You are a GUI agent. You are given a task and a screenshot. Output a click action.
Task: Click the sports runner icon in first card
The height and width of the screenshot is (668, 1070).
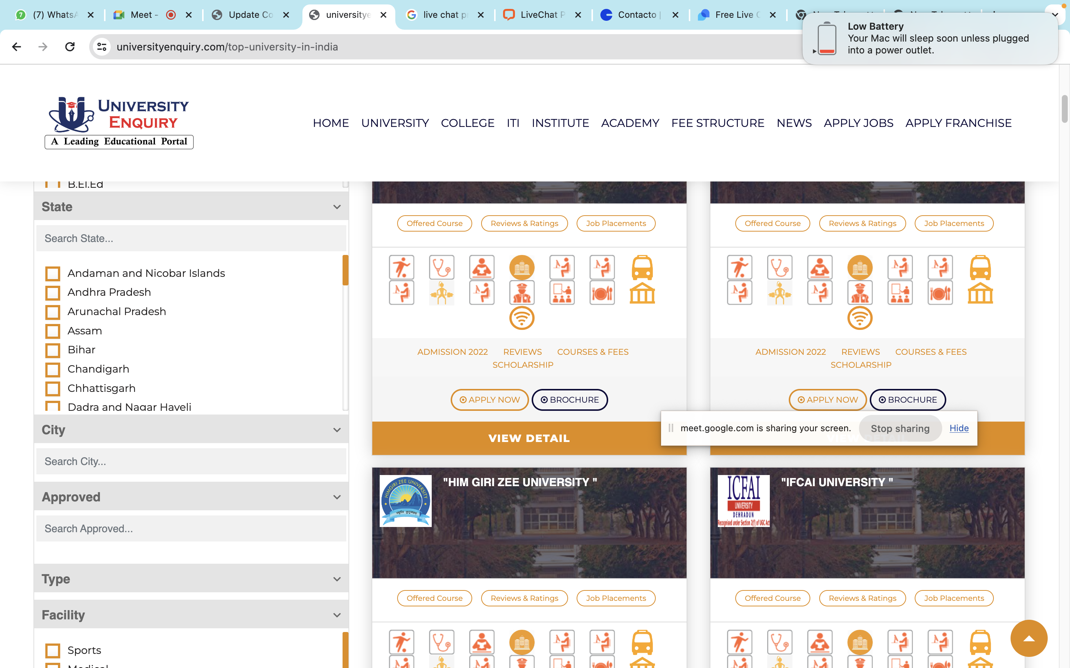click(x=402, y=267)
